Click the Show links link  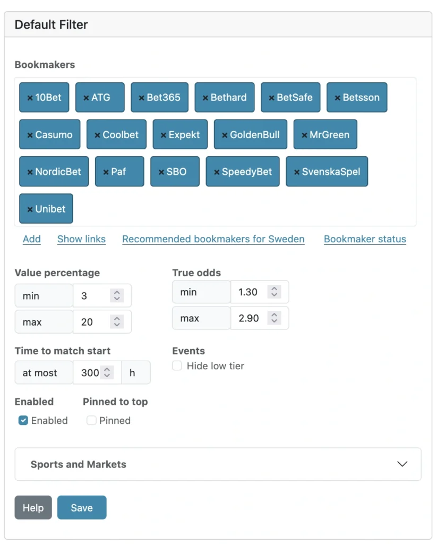pyautogui.click(x=81, y=239)
